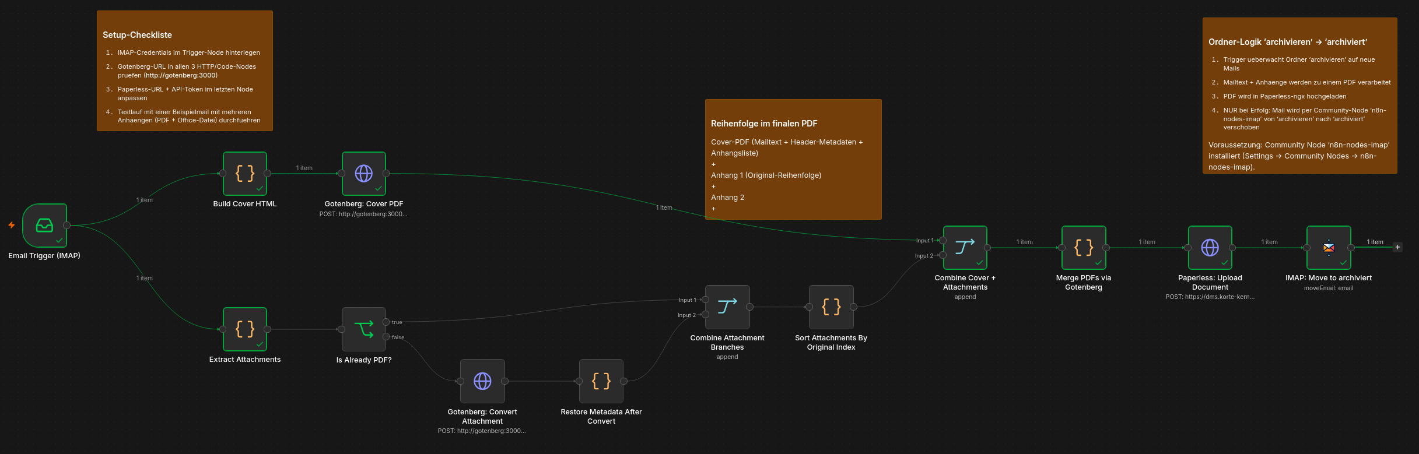The width and height of the screenshot is (1419, 454).
Task: Select the Gotenberg: Convert Attachment node
Action: (482, 381)
